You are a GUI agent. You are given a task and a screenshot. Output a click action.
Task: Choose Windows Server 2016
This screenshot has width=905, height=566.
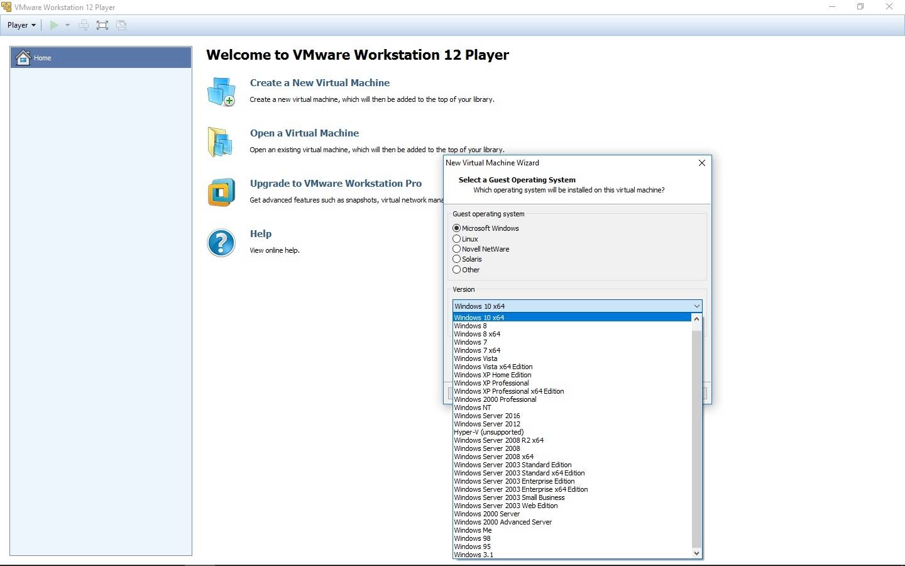[572, 416]
